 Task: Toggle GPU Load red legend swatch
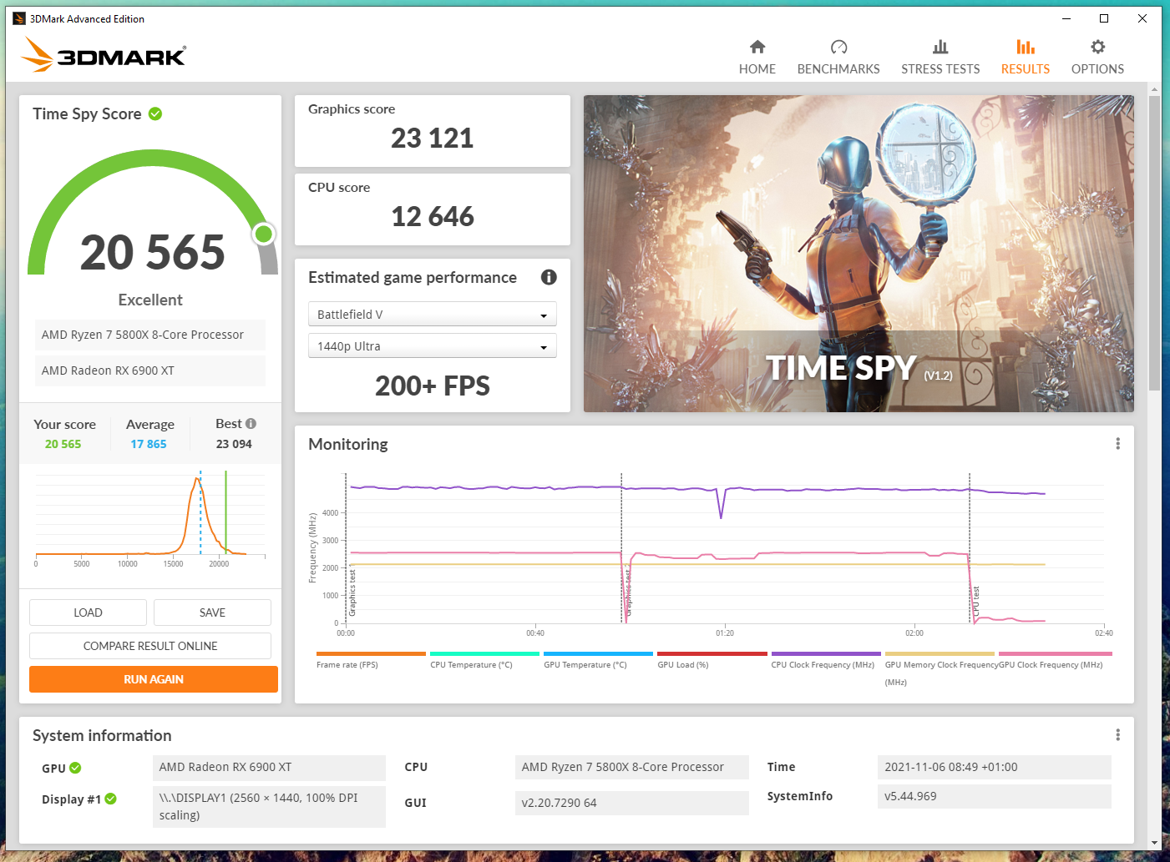[x=712, y=654]
